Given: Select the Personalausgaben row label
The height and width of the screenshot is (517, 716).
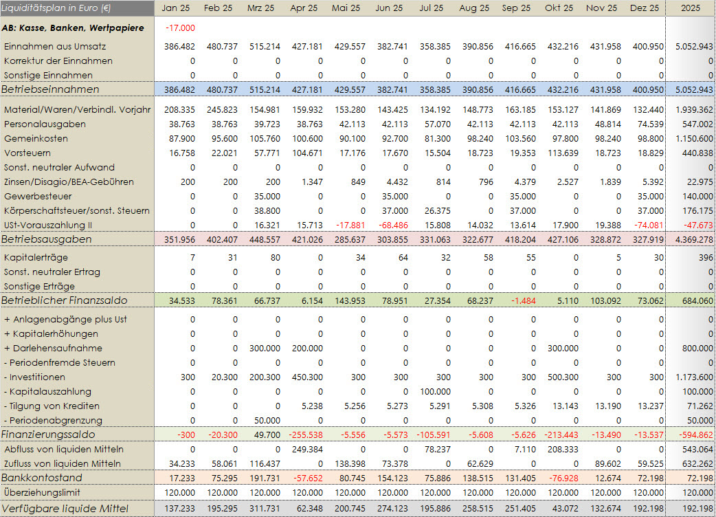Looking at the screenshot, I should pyautogui.click(x=45, y=124).
